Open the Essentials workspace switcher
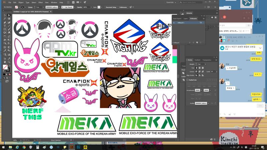 tap(171, 2)
